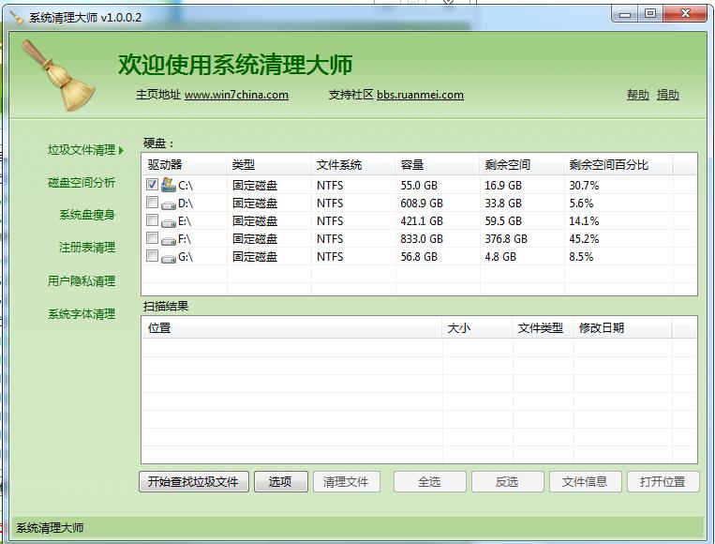
Task: Click the 剩余空间 column header
Action: click(522, 164)
